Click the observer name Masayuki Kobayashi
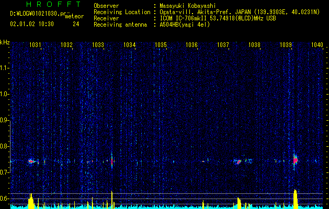Image resolution: width=329 pixels, height=209 pixels. point(188,6)
